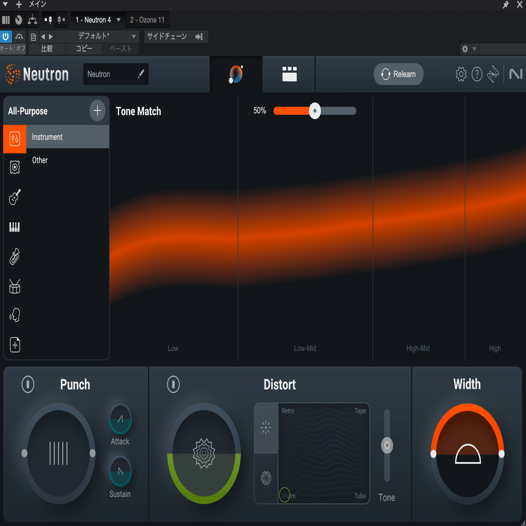Adjust the Tone Match 50% slider handle
Image resolution: width=526 pixels, height=526 pixels.
315,111
